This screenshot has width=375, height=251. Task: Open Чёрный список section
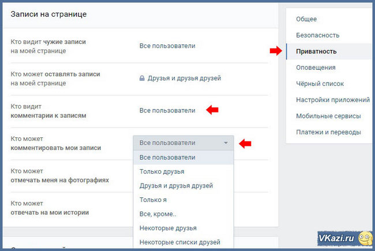click(320, 84)
